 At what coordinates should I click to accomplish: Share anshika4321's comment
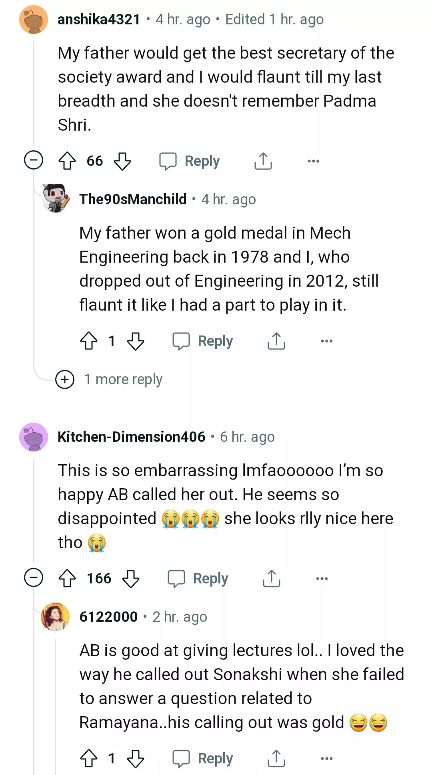pos(263,161)
